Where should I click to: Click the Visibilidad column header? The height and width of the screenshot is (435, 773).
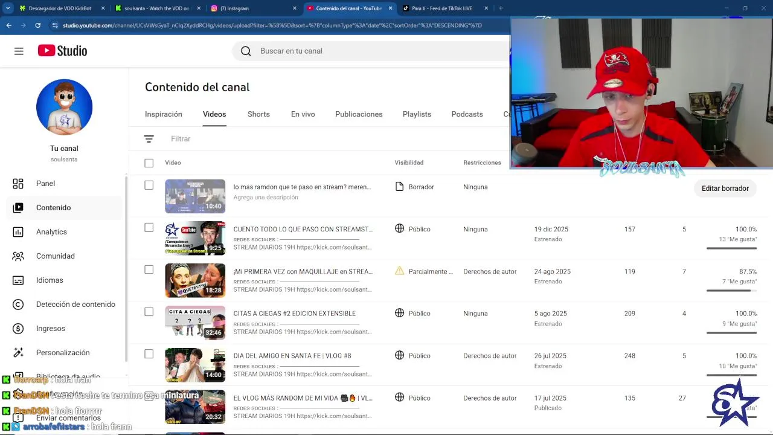tap(409, 163)
